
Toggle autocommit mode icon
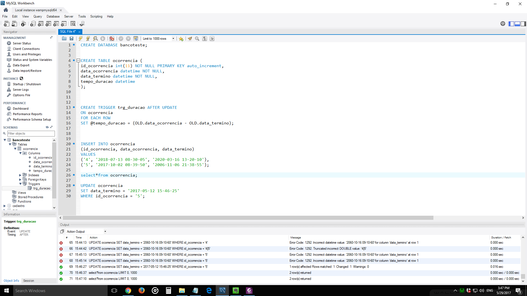coord(136,39)
